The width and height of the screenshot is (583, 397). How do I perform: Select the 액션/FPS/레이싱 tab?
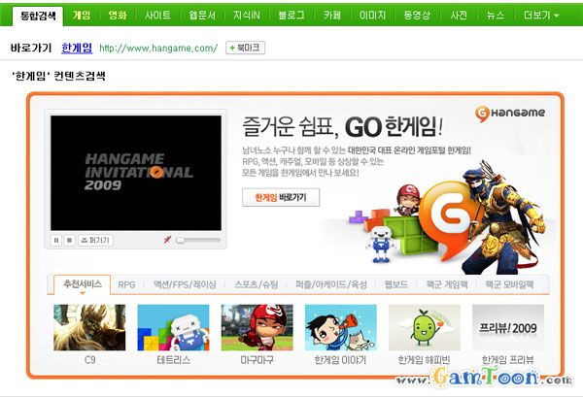[185, 284]
